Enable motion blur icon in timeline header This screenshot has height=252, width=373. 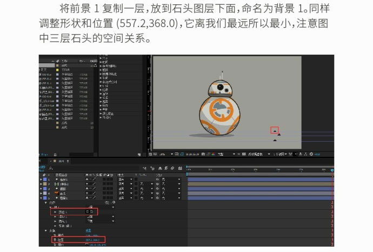172,169
